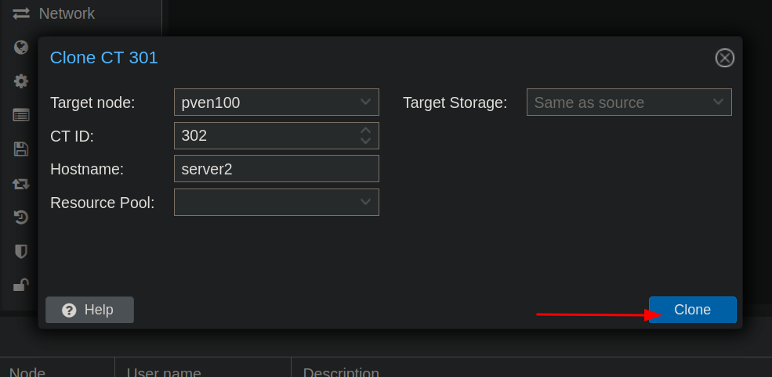Decrease the CT ID with down arrow

(365, 141)
